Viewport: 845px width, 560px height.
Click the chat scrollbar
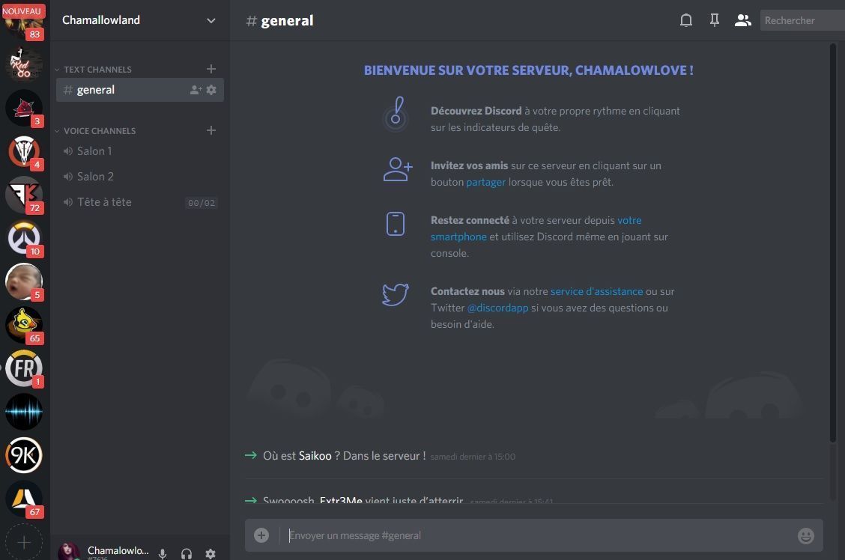(832, 243)
